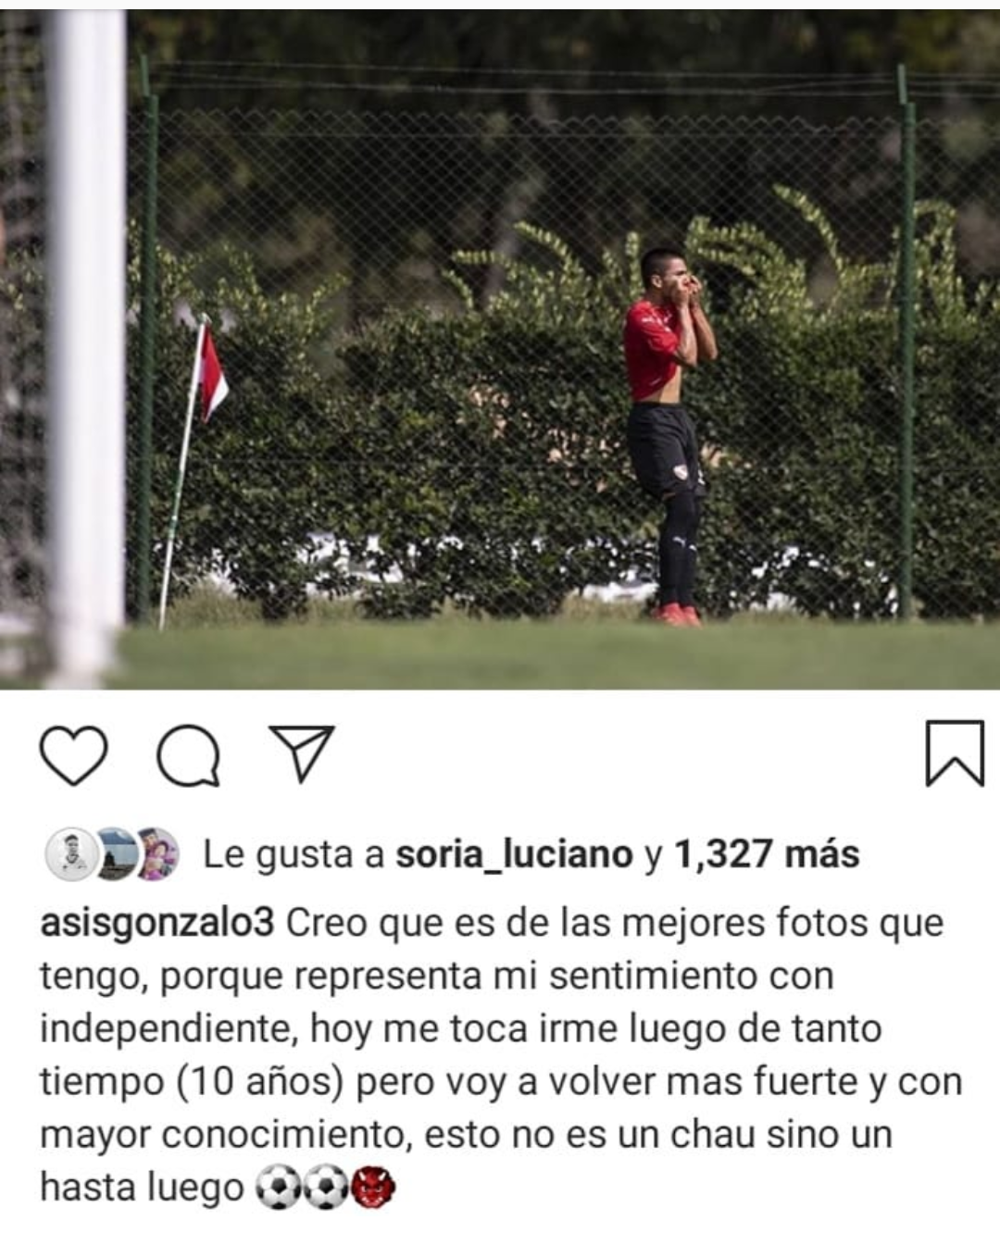The width and height of the screenshot is (1000, 1233).
Task: Click the "Le gusta a" text
Action: [293, 853]
